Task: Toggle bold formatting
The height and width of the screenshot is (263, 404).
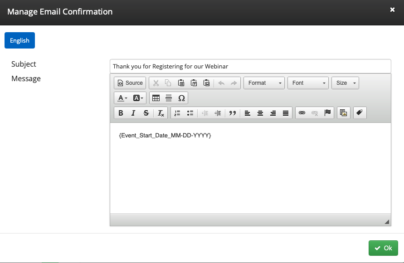Action: [x=121, y=113]
